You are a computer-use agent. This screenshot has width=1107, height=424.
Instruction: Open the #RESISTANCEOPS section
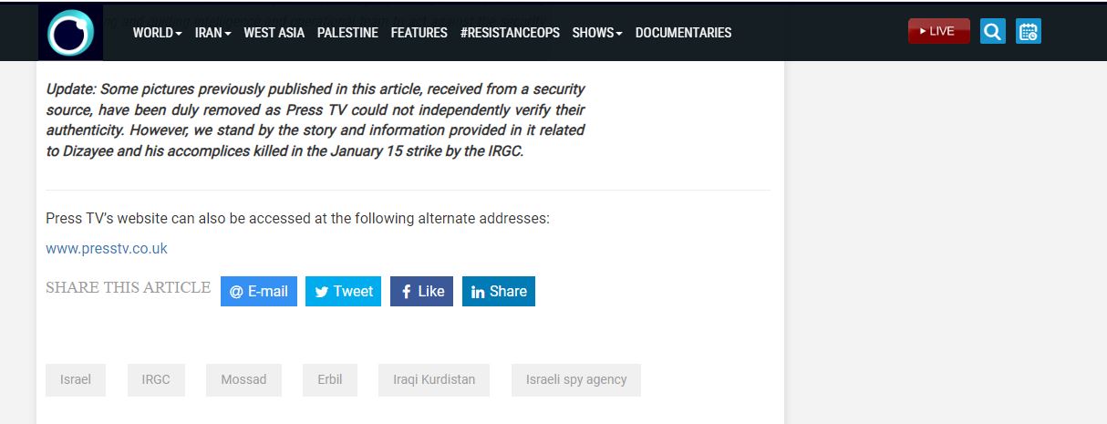click(510, 33)
